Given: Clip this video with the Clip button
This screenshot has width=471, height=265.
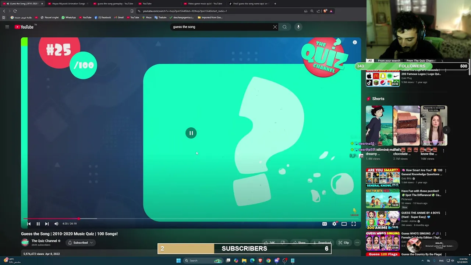Looking at the screenshot, I should (344, 243).
